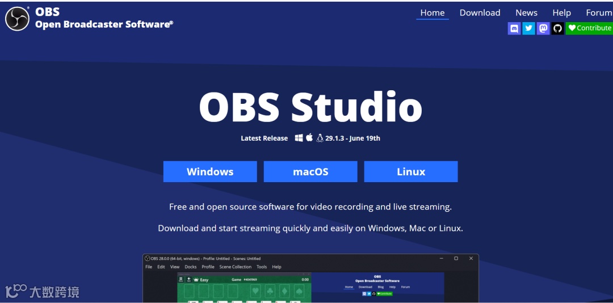Open the Forum link in the top navigation
The height and width of the screenshot is (303, 613).
[599, 13]
